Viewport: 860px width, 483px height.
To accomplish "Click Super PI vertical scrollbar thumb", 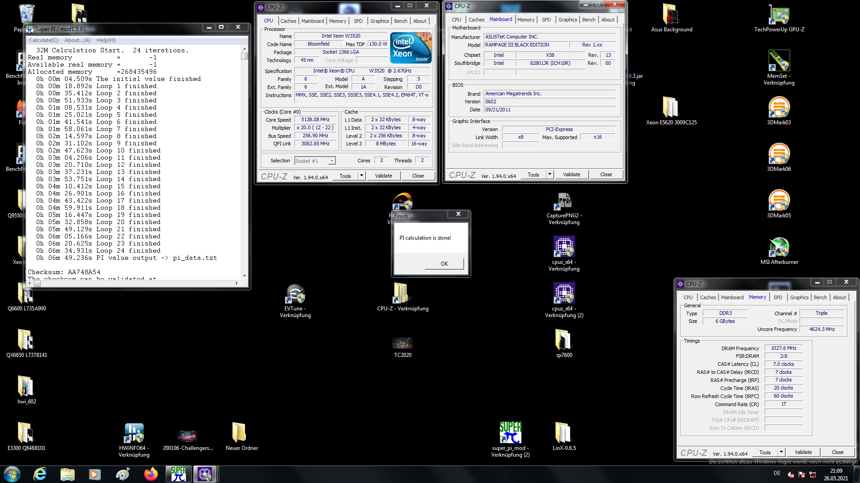I will [x=244, y=56].
